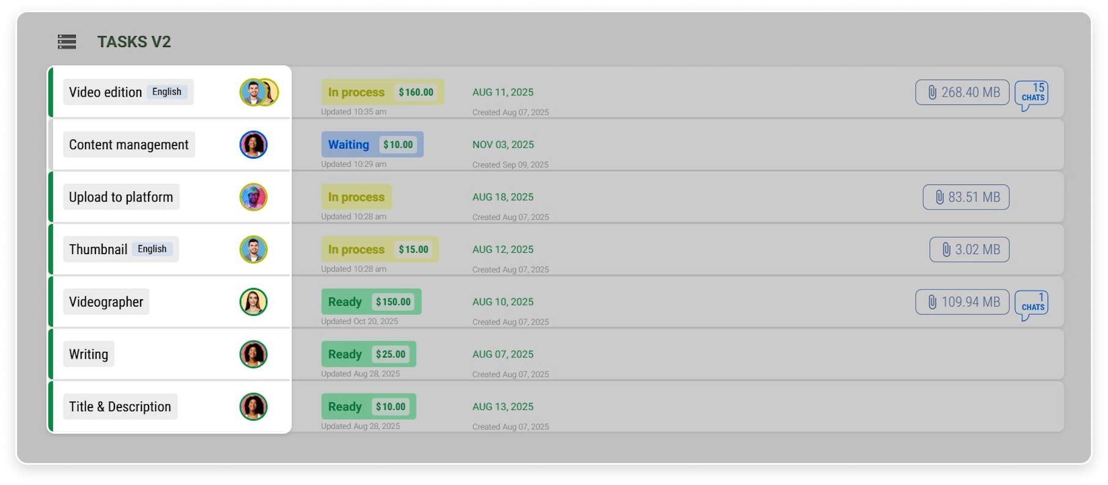Click the Thumbnail task assignee avatar
Viewport: 1108px width, 485px height.
pyautogui.click(x=253, y=250)
